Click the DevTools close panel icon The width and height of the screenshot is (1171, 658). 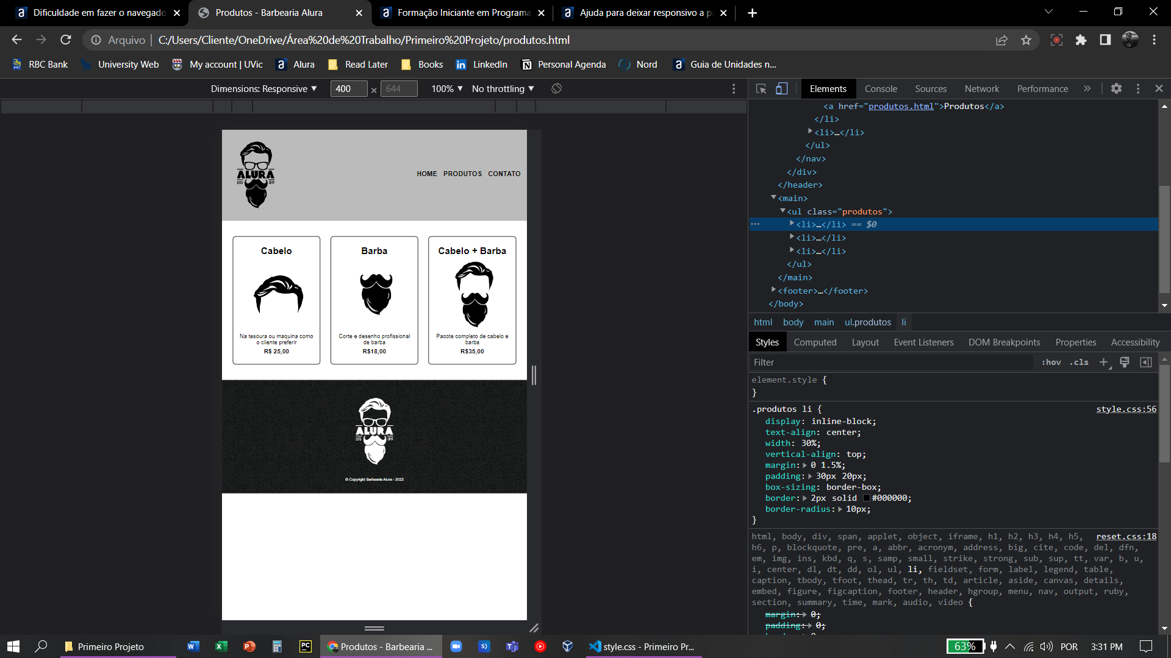pyautogui.click(x=1159, y=88)
